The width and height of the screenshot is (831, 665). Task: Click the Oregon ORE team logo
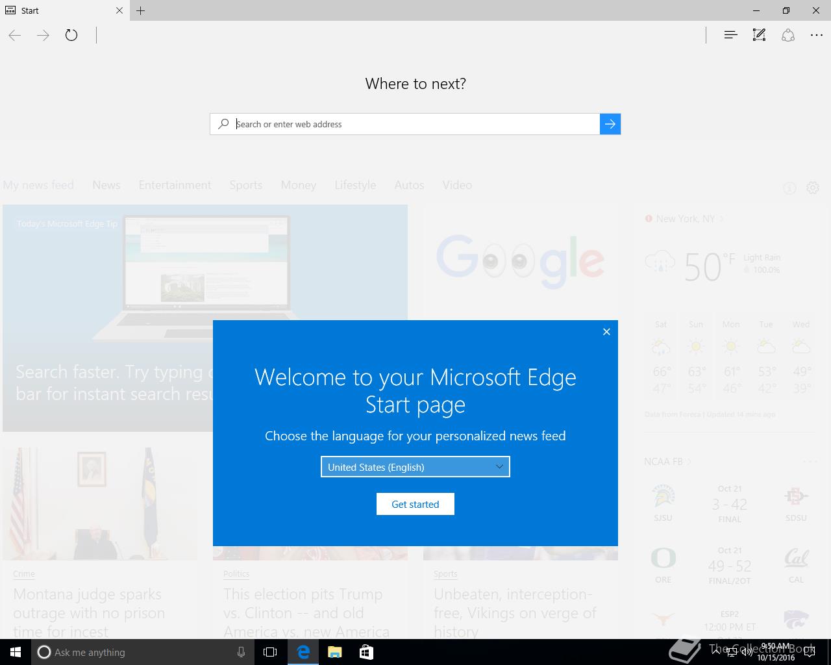664,558
